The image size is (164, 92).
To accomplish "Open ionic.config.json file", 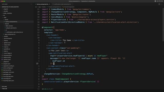I will [8, 68].
